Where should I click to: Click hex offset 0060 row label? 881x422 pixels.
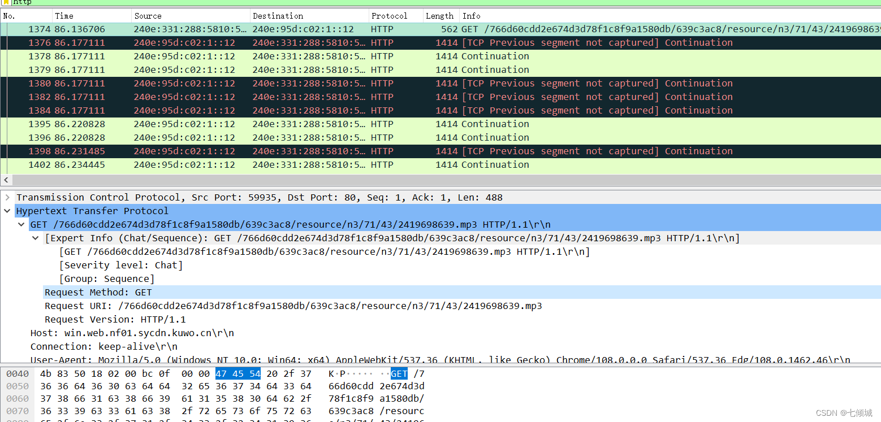[18, 398]
